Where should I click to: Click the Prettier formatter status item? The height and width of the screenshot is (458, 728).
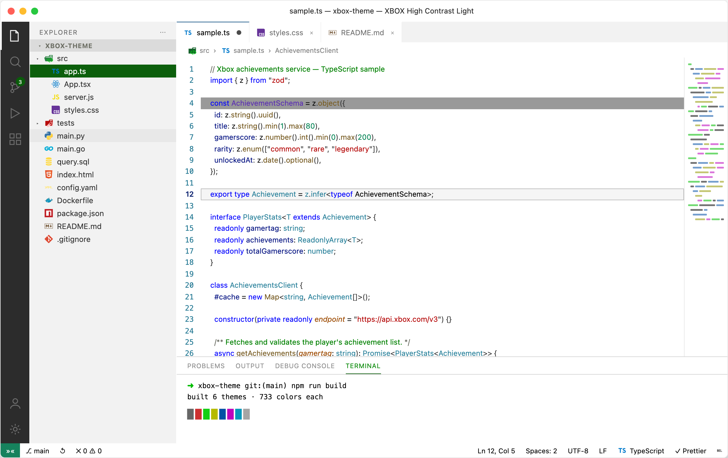[690, 451]
